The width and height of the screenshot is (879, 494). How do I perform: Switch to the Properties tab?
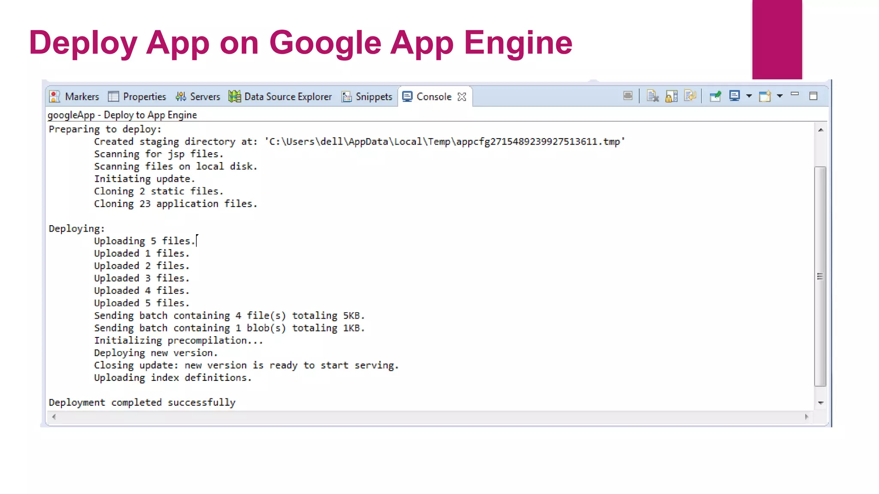point(137,96)
